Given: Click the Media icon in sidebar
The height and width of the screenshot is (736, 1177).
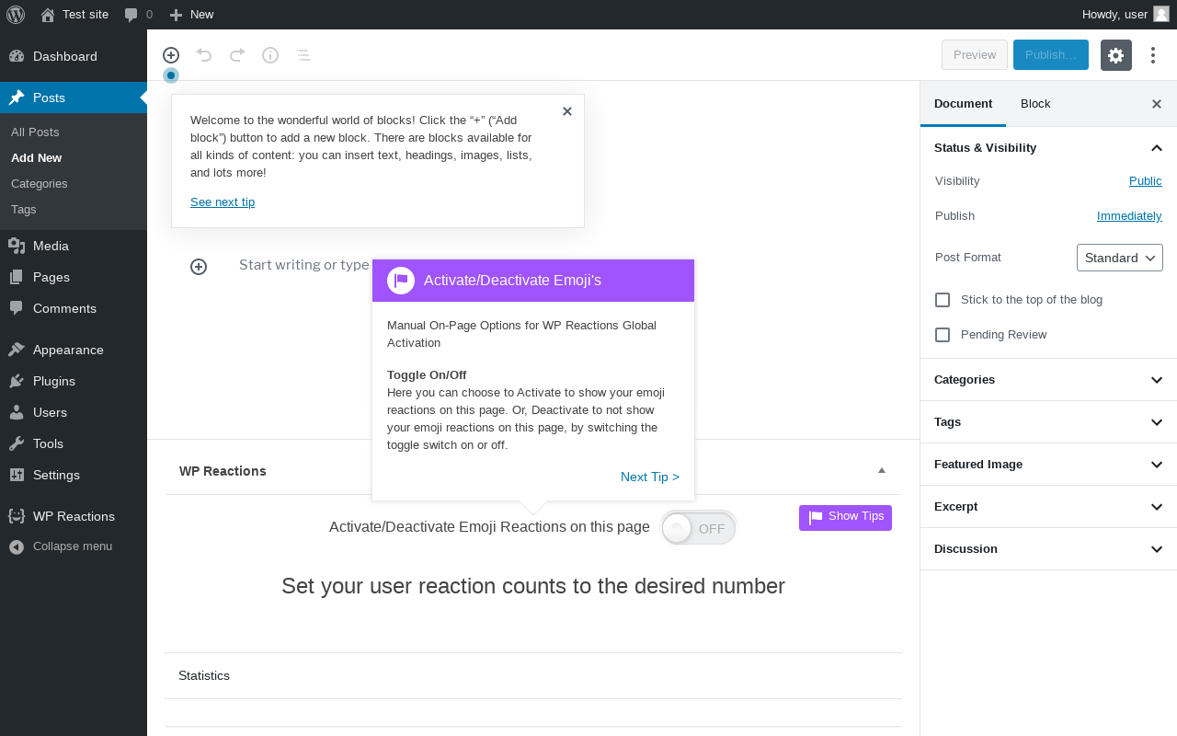Looking at the screenshot, I should pyautogui.click(x=17, y=246).
